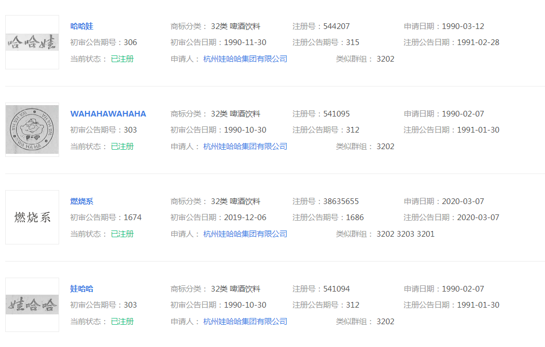Click preliminary announcement issue 303 in 娃哈哈 row
The image size is (545, 347).
(130, 305)
